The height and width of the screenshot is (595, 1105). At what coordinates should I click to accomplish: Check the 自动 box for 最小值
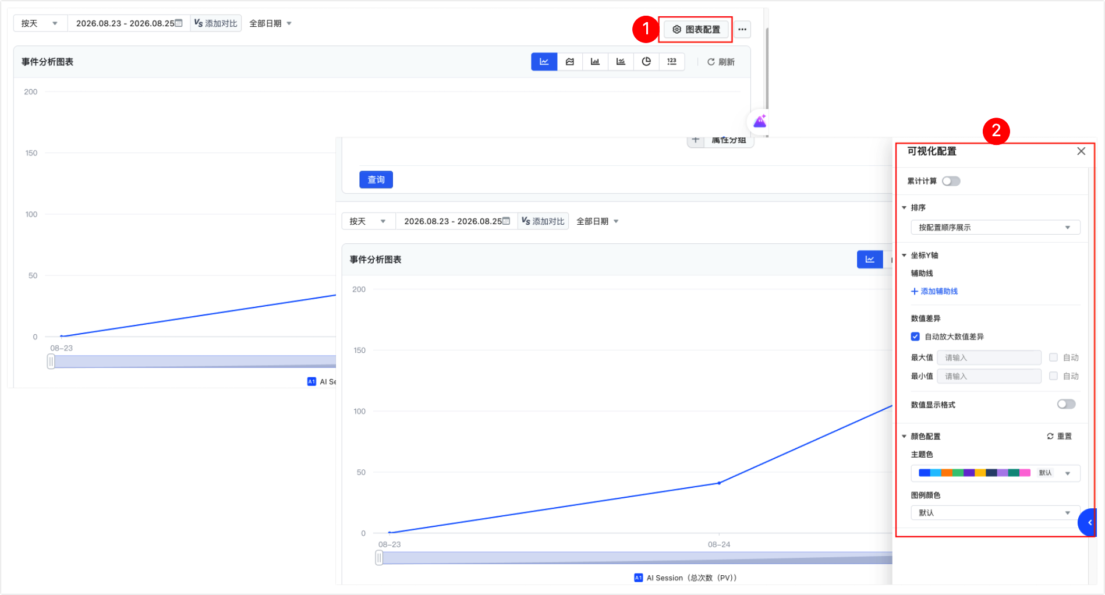coord(1053,376)
